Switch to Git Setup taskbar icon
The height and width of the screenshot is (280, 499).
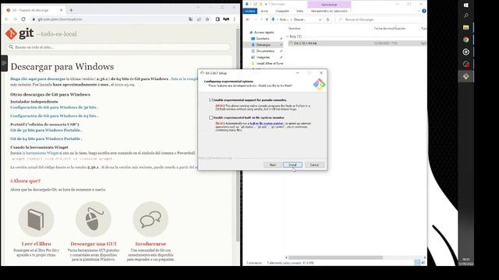point(466,76)
